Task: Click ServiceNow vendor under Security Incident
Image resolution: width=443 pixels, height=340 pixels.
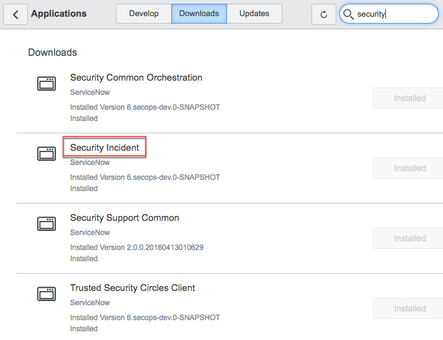Action: (x=90, y=163)
